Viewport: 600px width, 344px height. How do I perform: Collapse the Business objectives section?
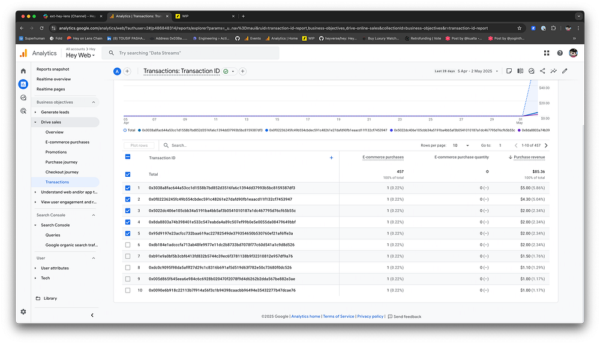94,102
